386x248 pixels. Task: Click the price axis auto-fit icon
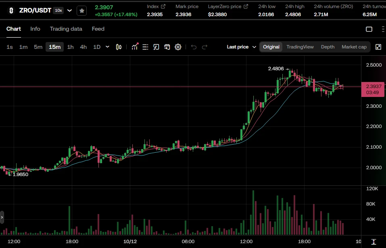click(373, 242)
